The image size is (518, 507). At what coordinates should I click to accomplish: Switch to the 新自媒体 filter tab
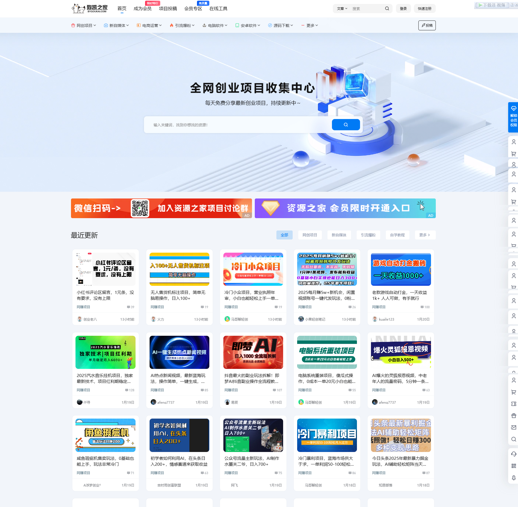[x=339, y=235]
